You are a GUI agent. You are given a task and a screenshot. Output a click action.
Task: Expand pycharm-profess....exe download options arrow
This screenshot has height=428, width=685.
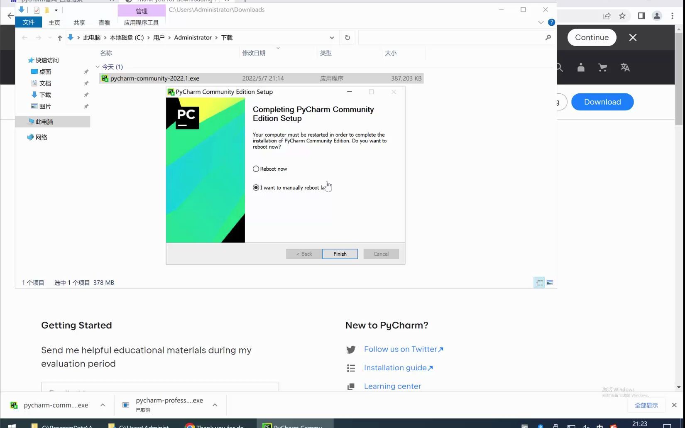pos(215,405)
